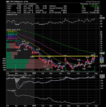Click the yellow EMA(50) legend line
This screenshot has width=106, height=107.
coord(7,31)
